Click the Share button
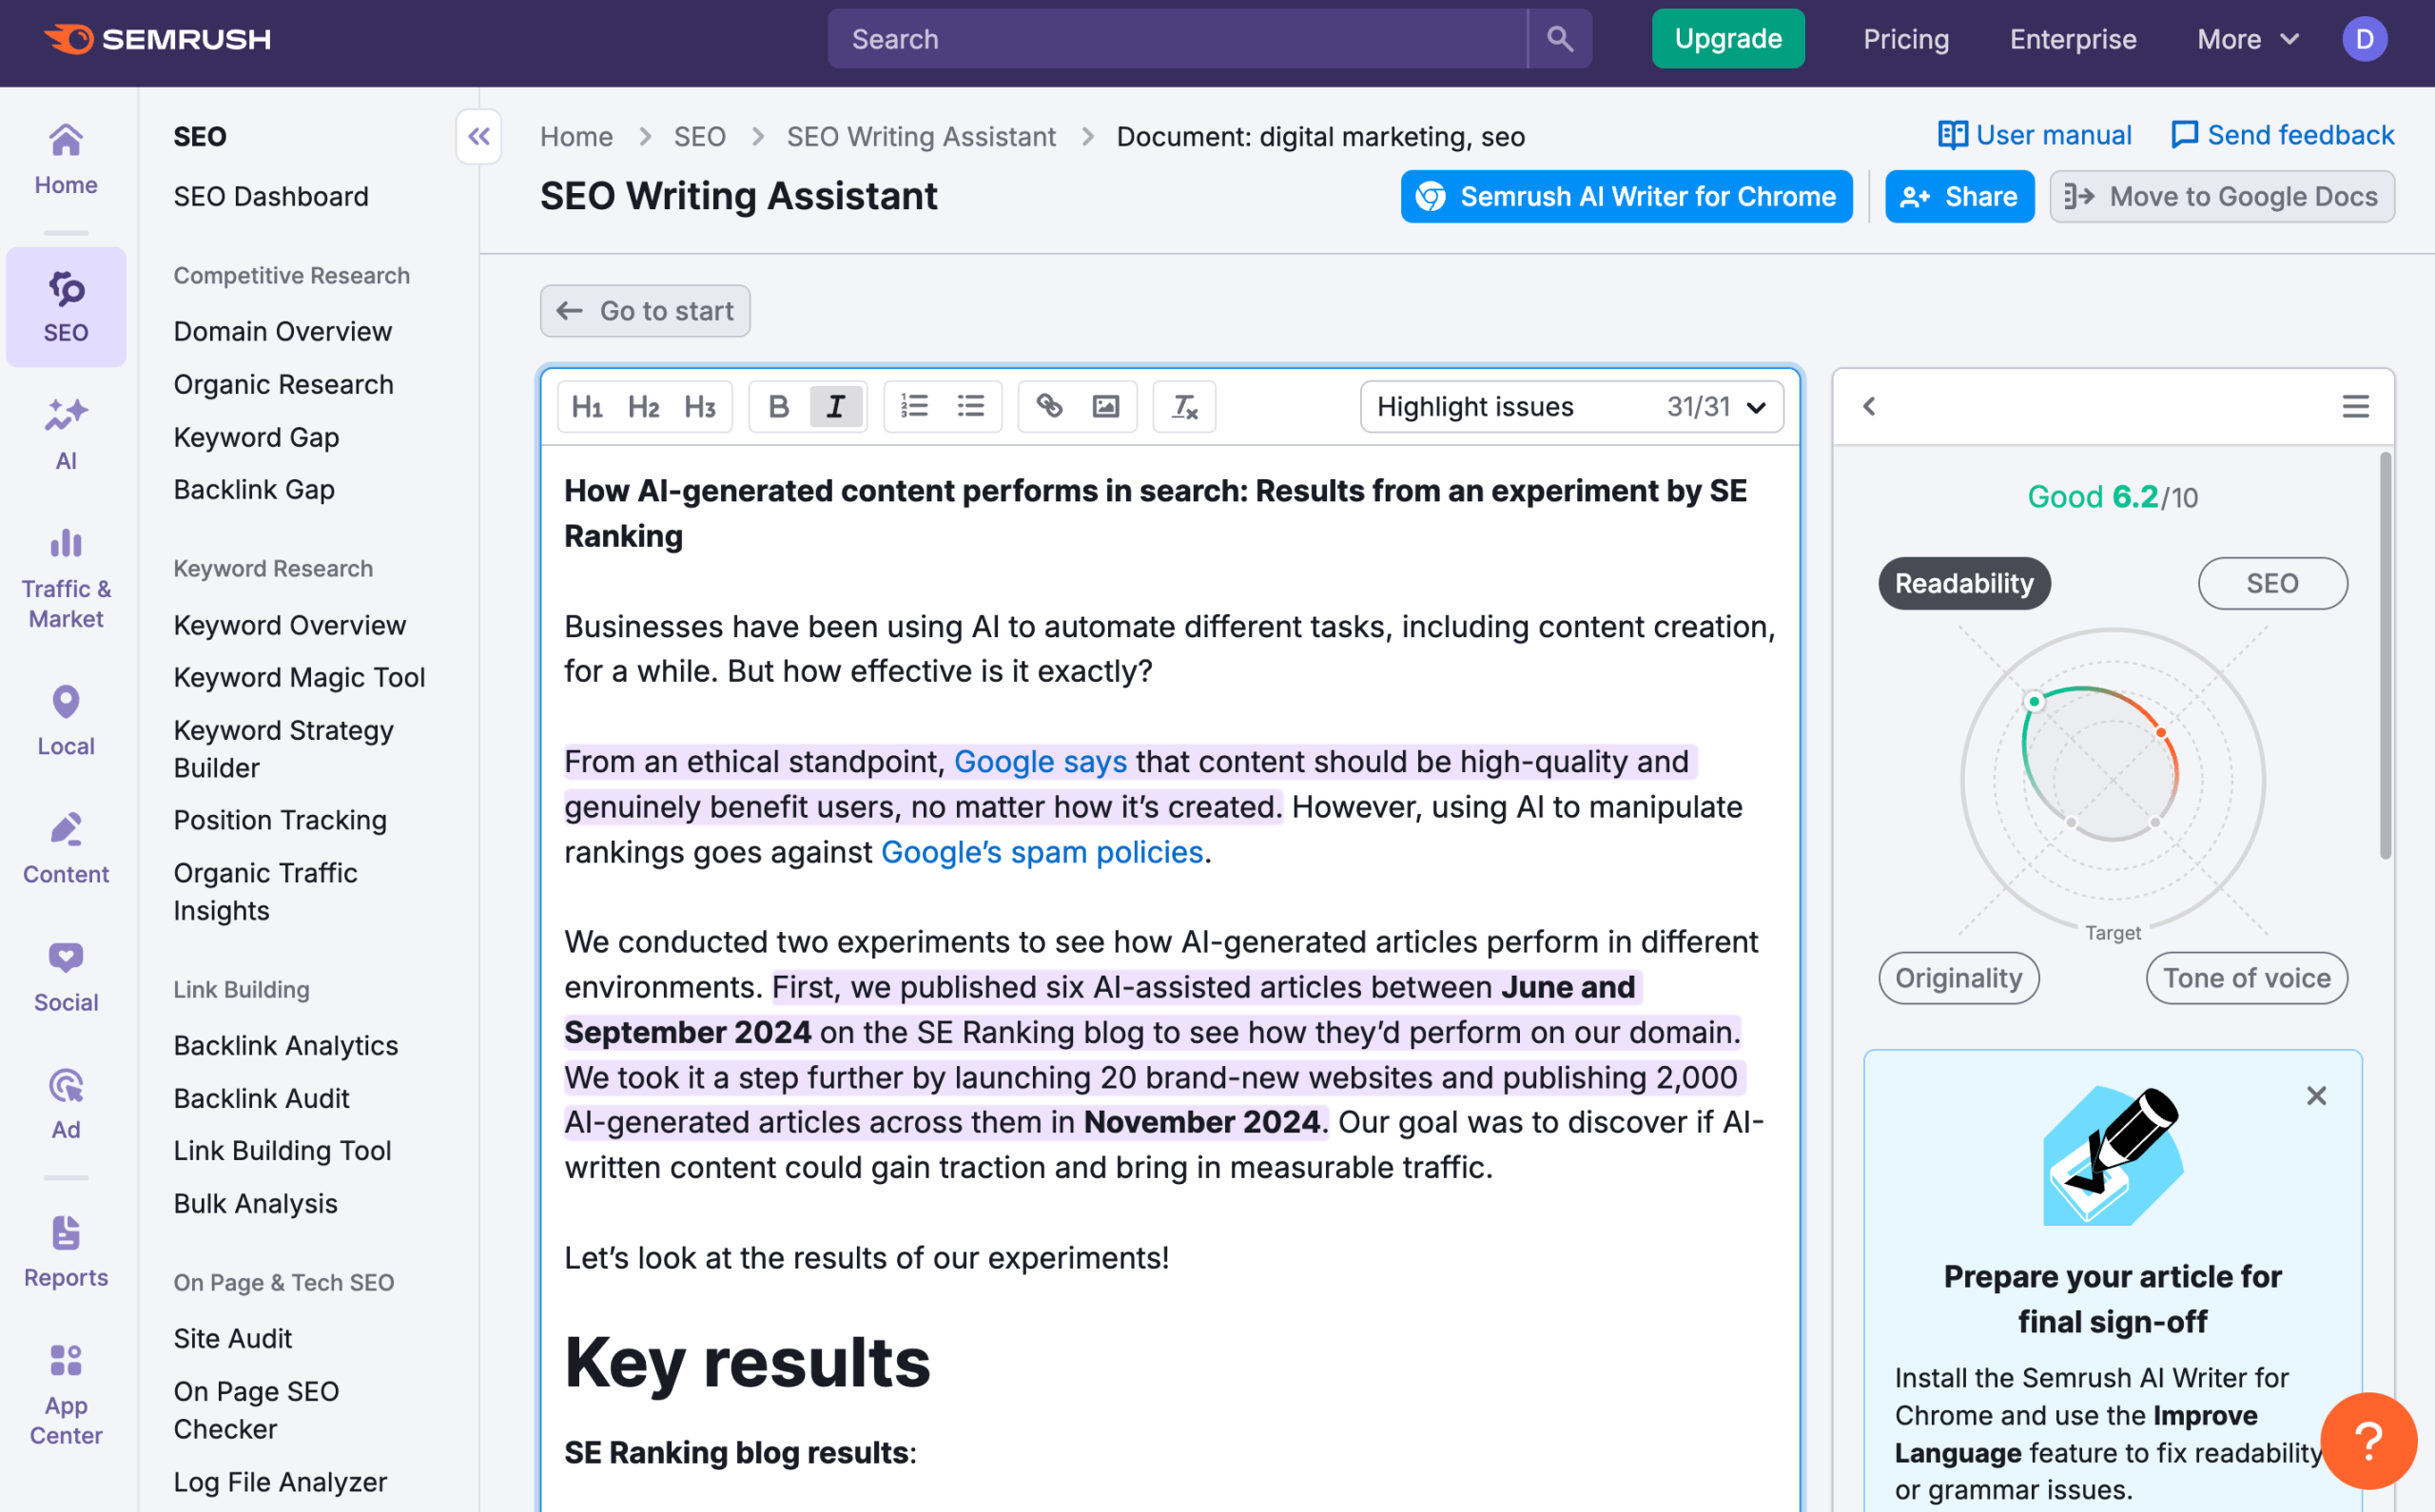Screen dimensions: 2435x1512 click(1959, 197)
